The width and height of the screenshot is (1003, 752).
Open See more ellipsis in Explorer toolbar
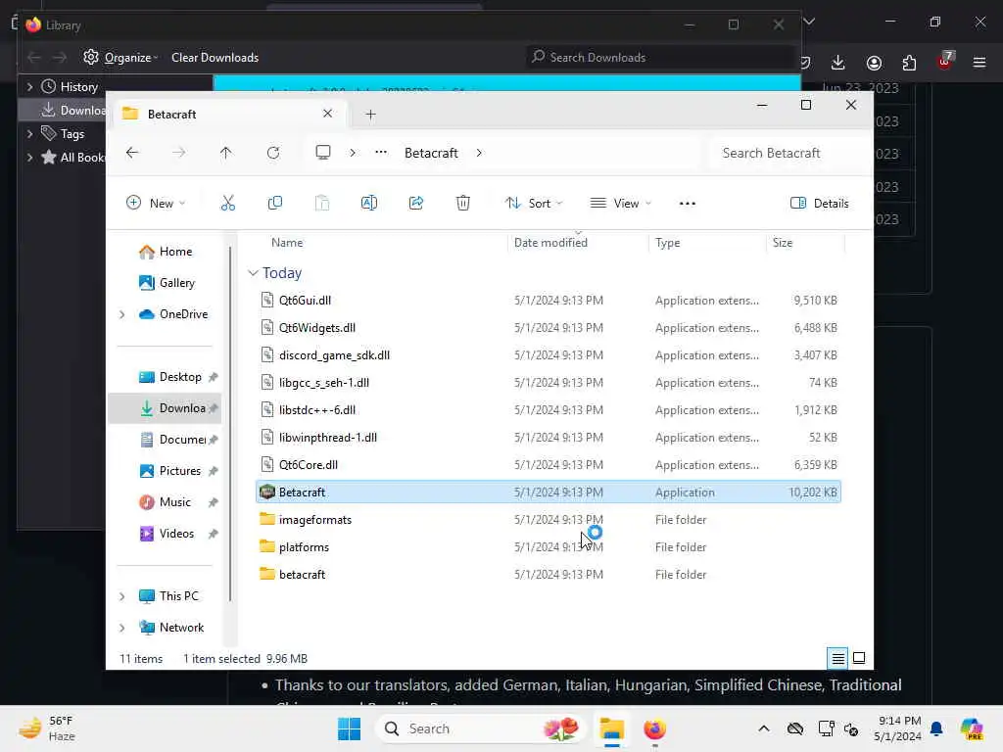[x=687, y=204]
